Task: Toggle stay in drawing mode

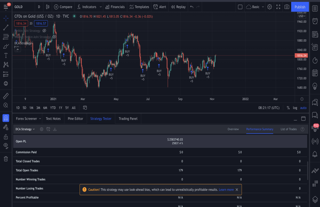Action: tap(6, 127)
